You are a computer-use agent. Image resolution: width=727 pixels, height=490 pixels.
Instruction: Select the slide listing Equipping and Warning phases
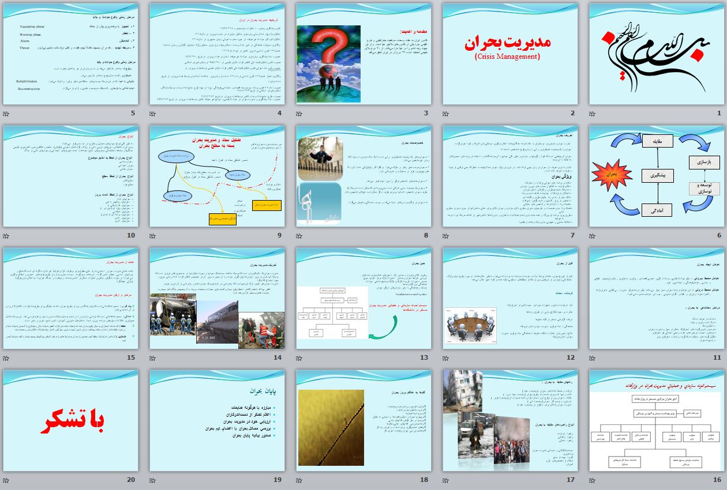(70, 54)
